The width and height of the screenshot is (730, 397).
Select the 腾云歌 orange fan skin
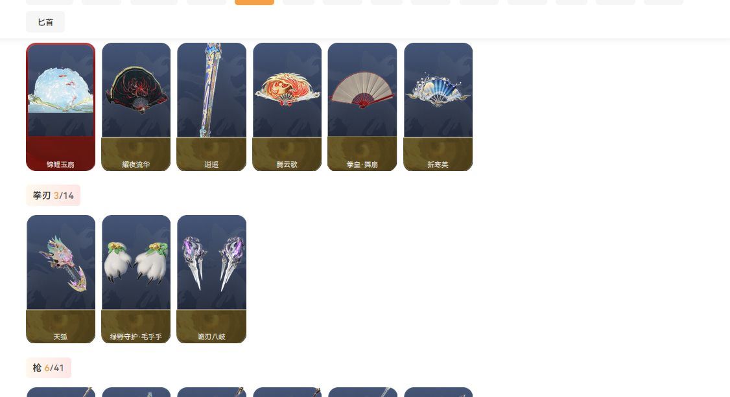click(287, 107)
